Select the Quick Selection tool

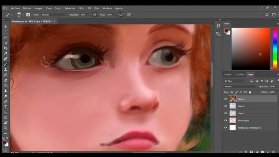6,43
